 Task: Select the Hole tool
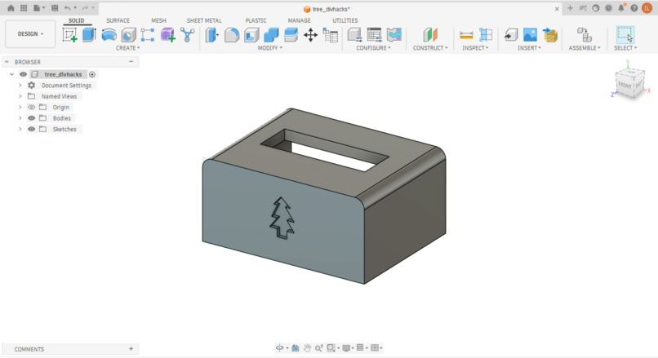(x=128, y=35)
